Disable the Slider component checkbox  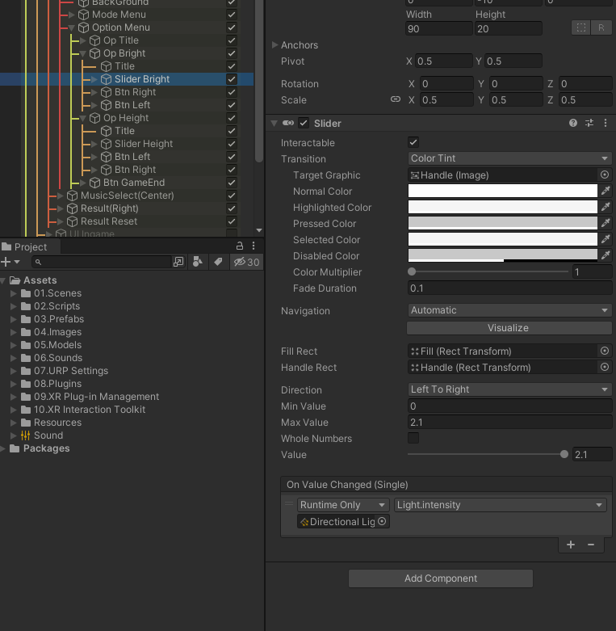coord(304,123)
